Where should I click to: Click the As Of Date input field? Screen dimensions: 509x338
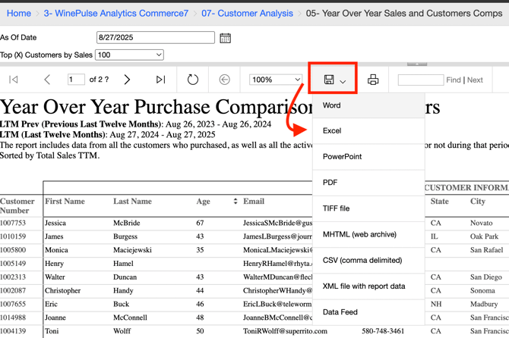coord(156,37)
